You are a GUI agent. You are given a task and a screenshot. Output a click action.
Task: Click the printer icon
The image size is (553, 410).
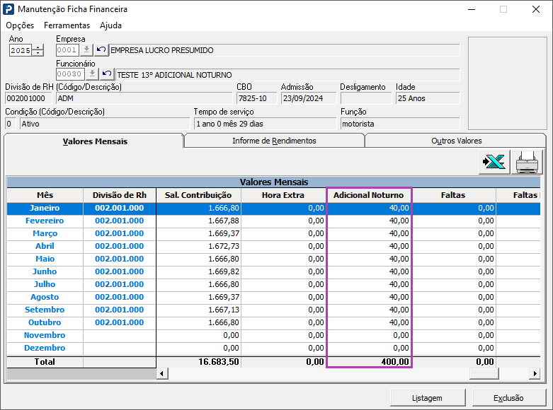pos(527,162)
